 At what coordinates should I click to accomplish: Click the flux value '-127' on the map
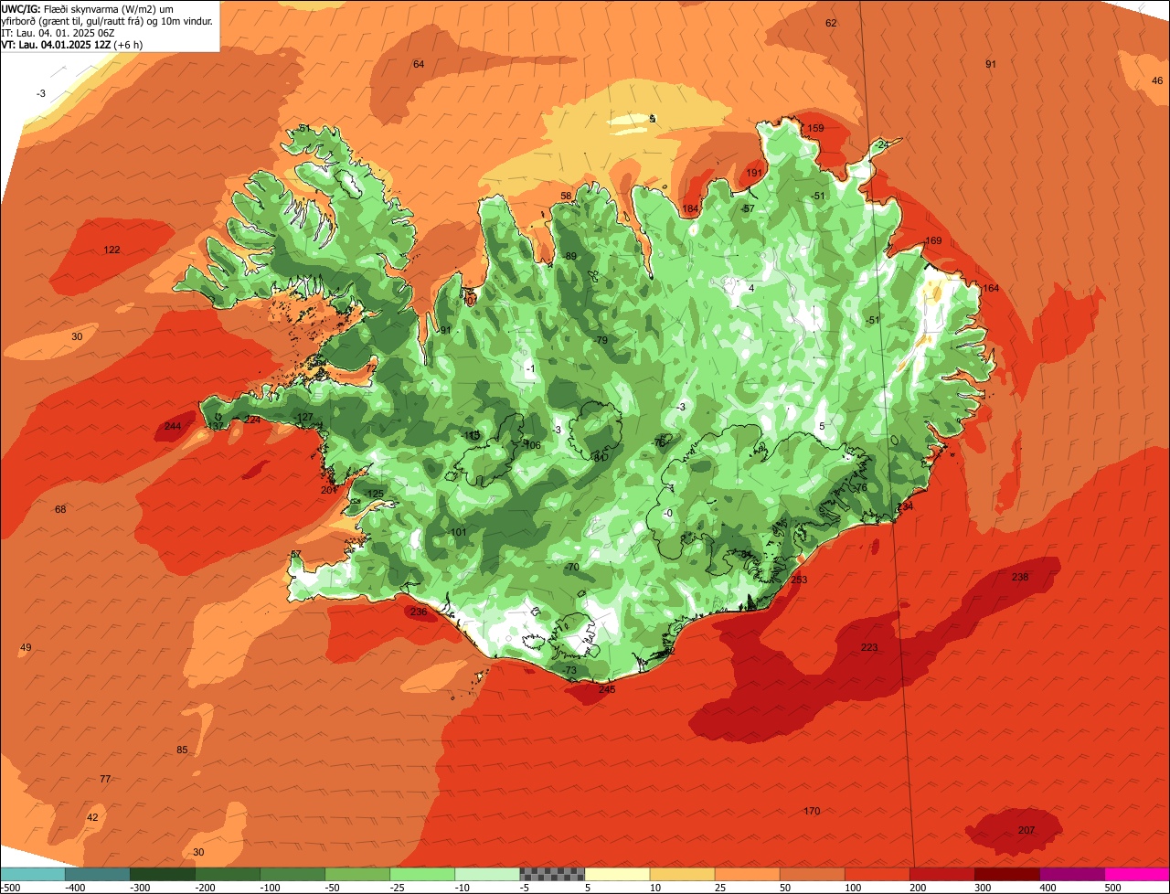coord(304,417)
